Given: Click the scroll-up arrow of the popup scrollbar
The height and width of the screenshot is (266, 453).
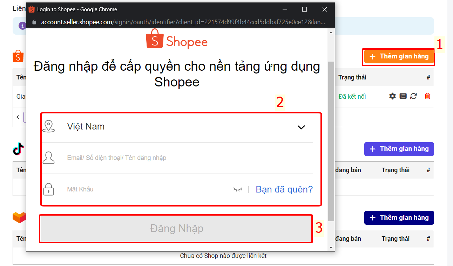Looking at the screenshot, I should point(331,32).
